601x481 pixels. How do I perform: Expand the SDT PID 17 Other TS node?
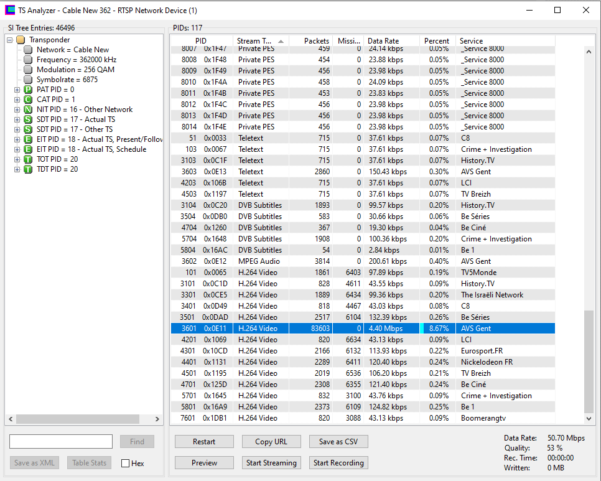17,129
